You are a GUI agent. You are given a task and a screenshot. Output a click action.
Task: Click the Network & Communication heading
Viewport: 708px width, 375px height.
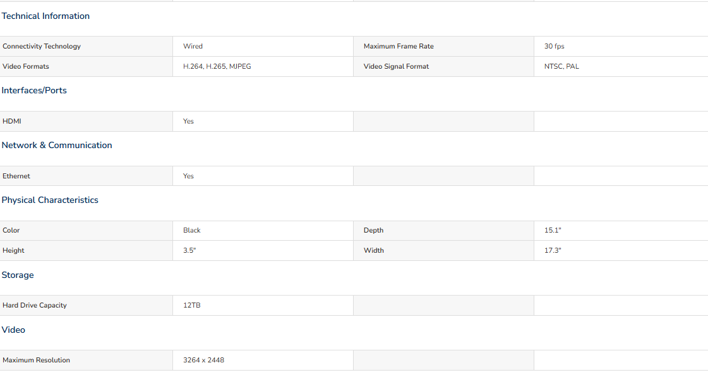57,145
